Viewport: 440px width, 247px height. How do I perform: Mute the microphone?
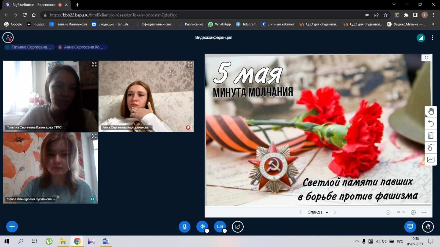coord(185,227)
